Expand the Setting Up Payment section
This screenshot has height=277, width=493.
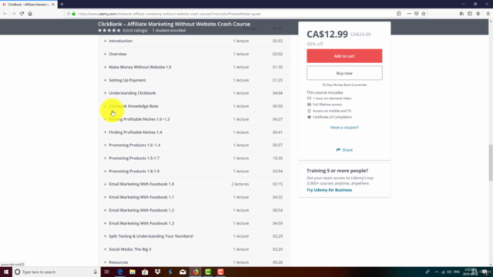tap(105, 80)
